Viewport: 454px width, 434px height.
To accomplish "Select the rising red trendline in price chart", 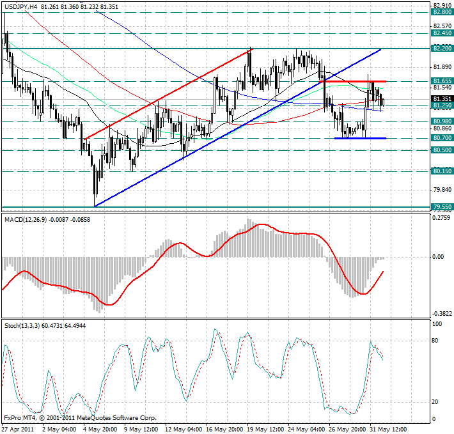I will (x=169, y=94).
